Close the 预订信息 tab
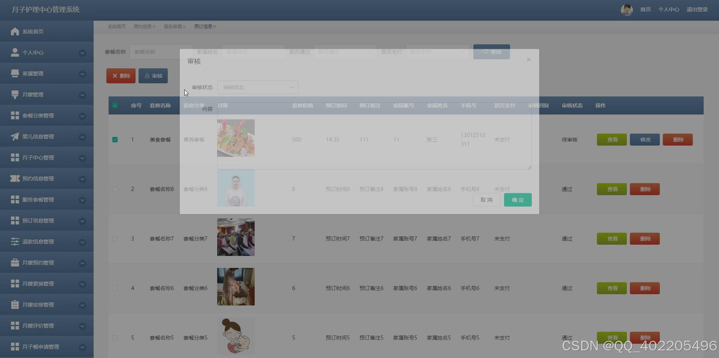Viewport: 719px width, 358px height. click(215, 27)
